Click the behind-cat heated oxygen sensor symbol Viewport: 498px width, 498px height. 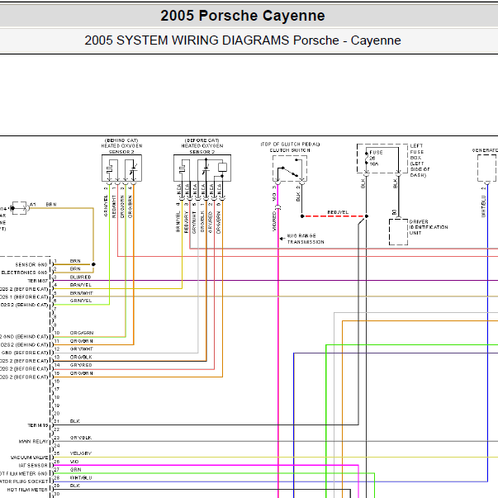121,168
